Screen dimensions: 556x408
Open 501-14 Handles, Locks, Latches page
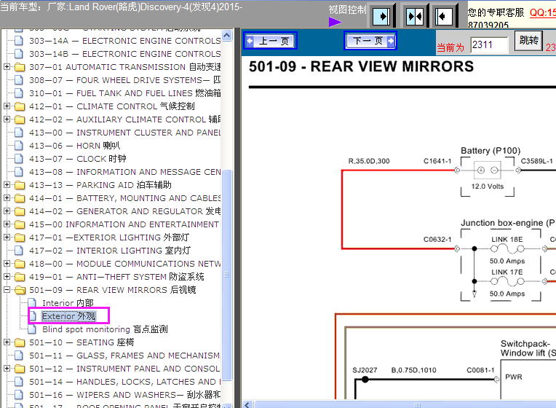pos(125,382)
